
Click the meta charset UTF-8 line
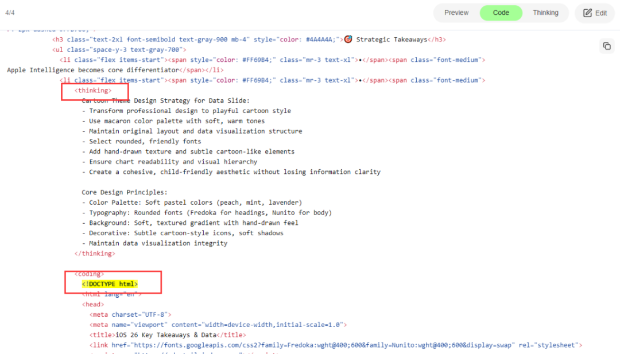point(130,314)
